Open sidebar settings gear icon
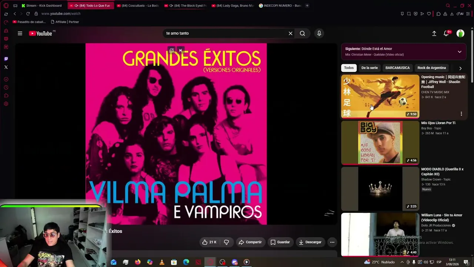474x267 pixels. 6,104
